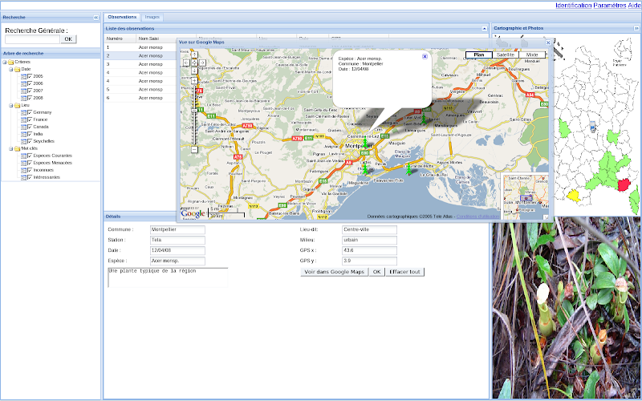Close the Vue sur Google Maps window
Image resolution: width=642 pixels, height=401 pixels.
pos(548,42)
